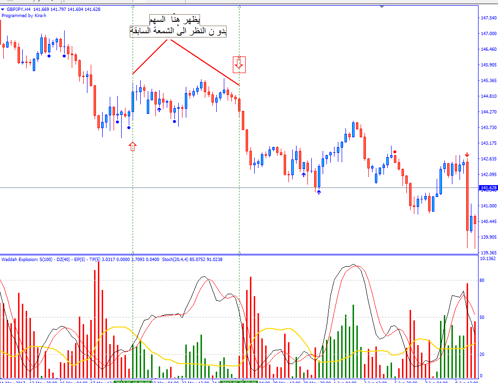
Task: Select the lowest blue up arrow under candles
Action: [319, 192]
